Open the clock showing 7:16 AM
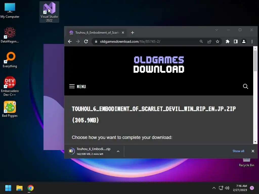Screen dimensions: 259x194 pyautogui.click(x=240, y=188)
